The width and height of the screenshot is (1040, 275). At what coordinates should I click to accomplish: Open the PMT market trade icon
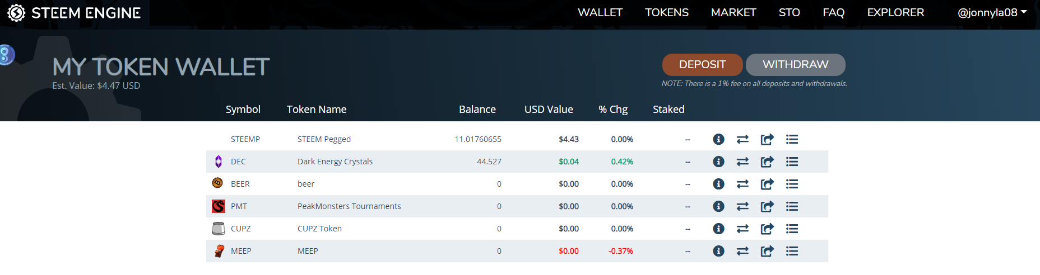pos(742,206)
